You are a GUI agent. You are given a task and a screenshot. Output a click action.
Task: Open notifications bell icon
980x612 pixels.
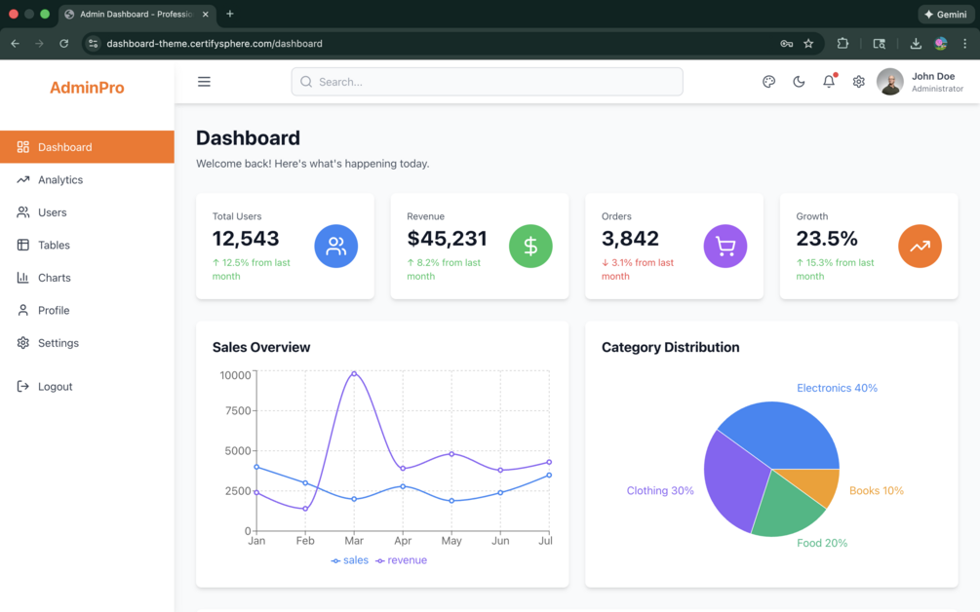pyautogui.click(x=829, y=81)
